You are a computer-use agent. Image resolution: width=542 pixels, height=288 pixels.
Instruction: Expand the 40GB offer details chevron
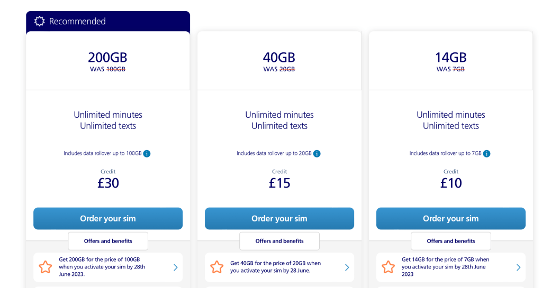[347, 267]
